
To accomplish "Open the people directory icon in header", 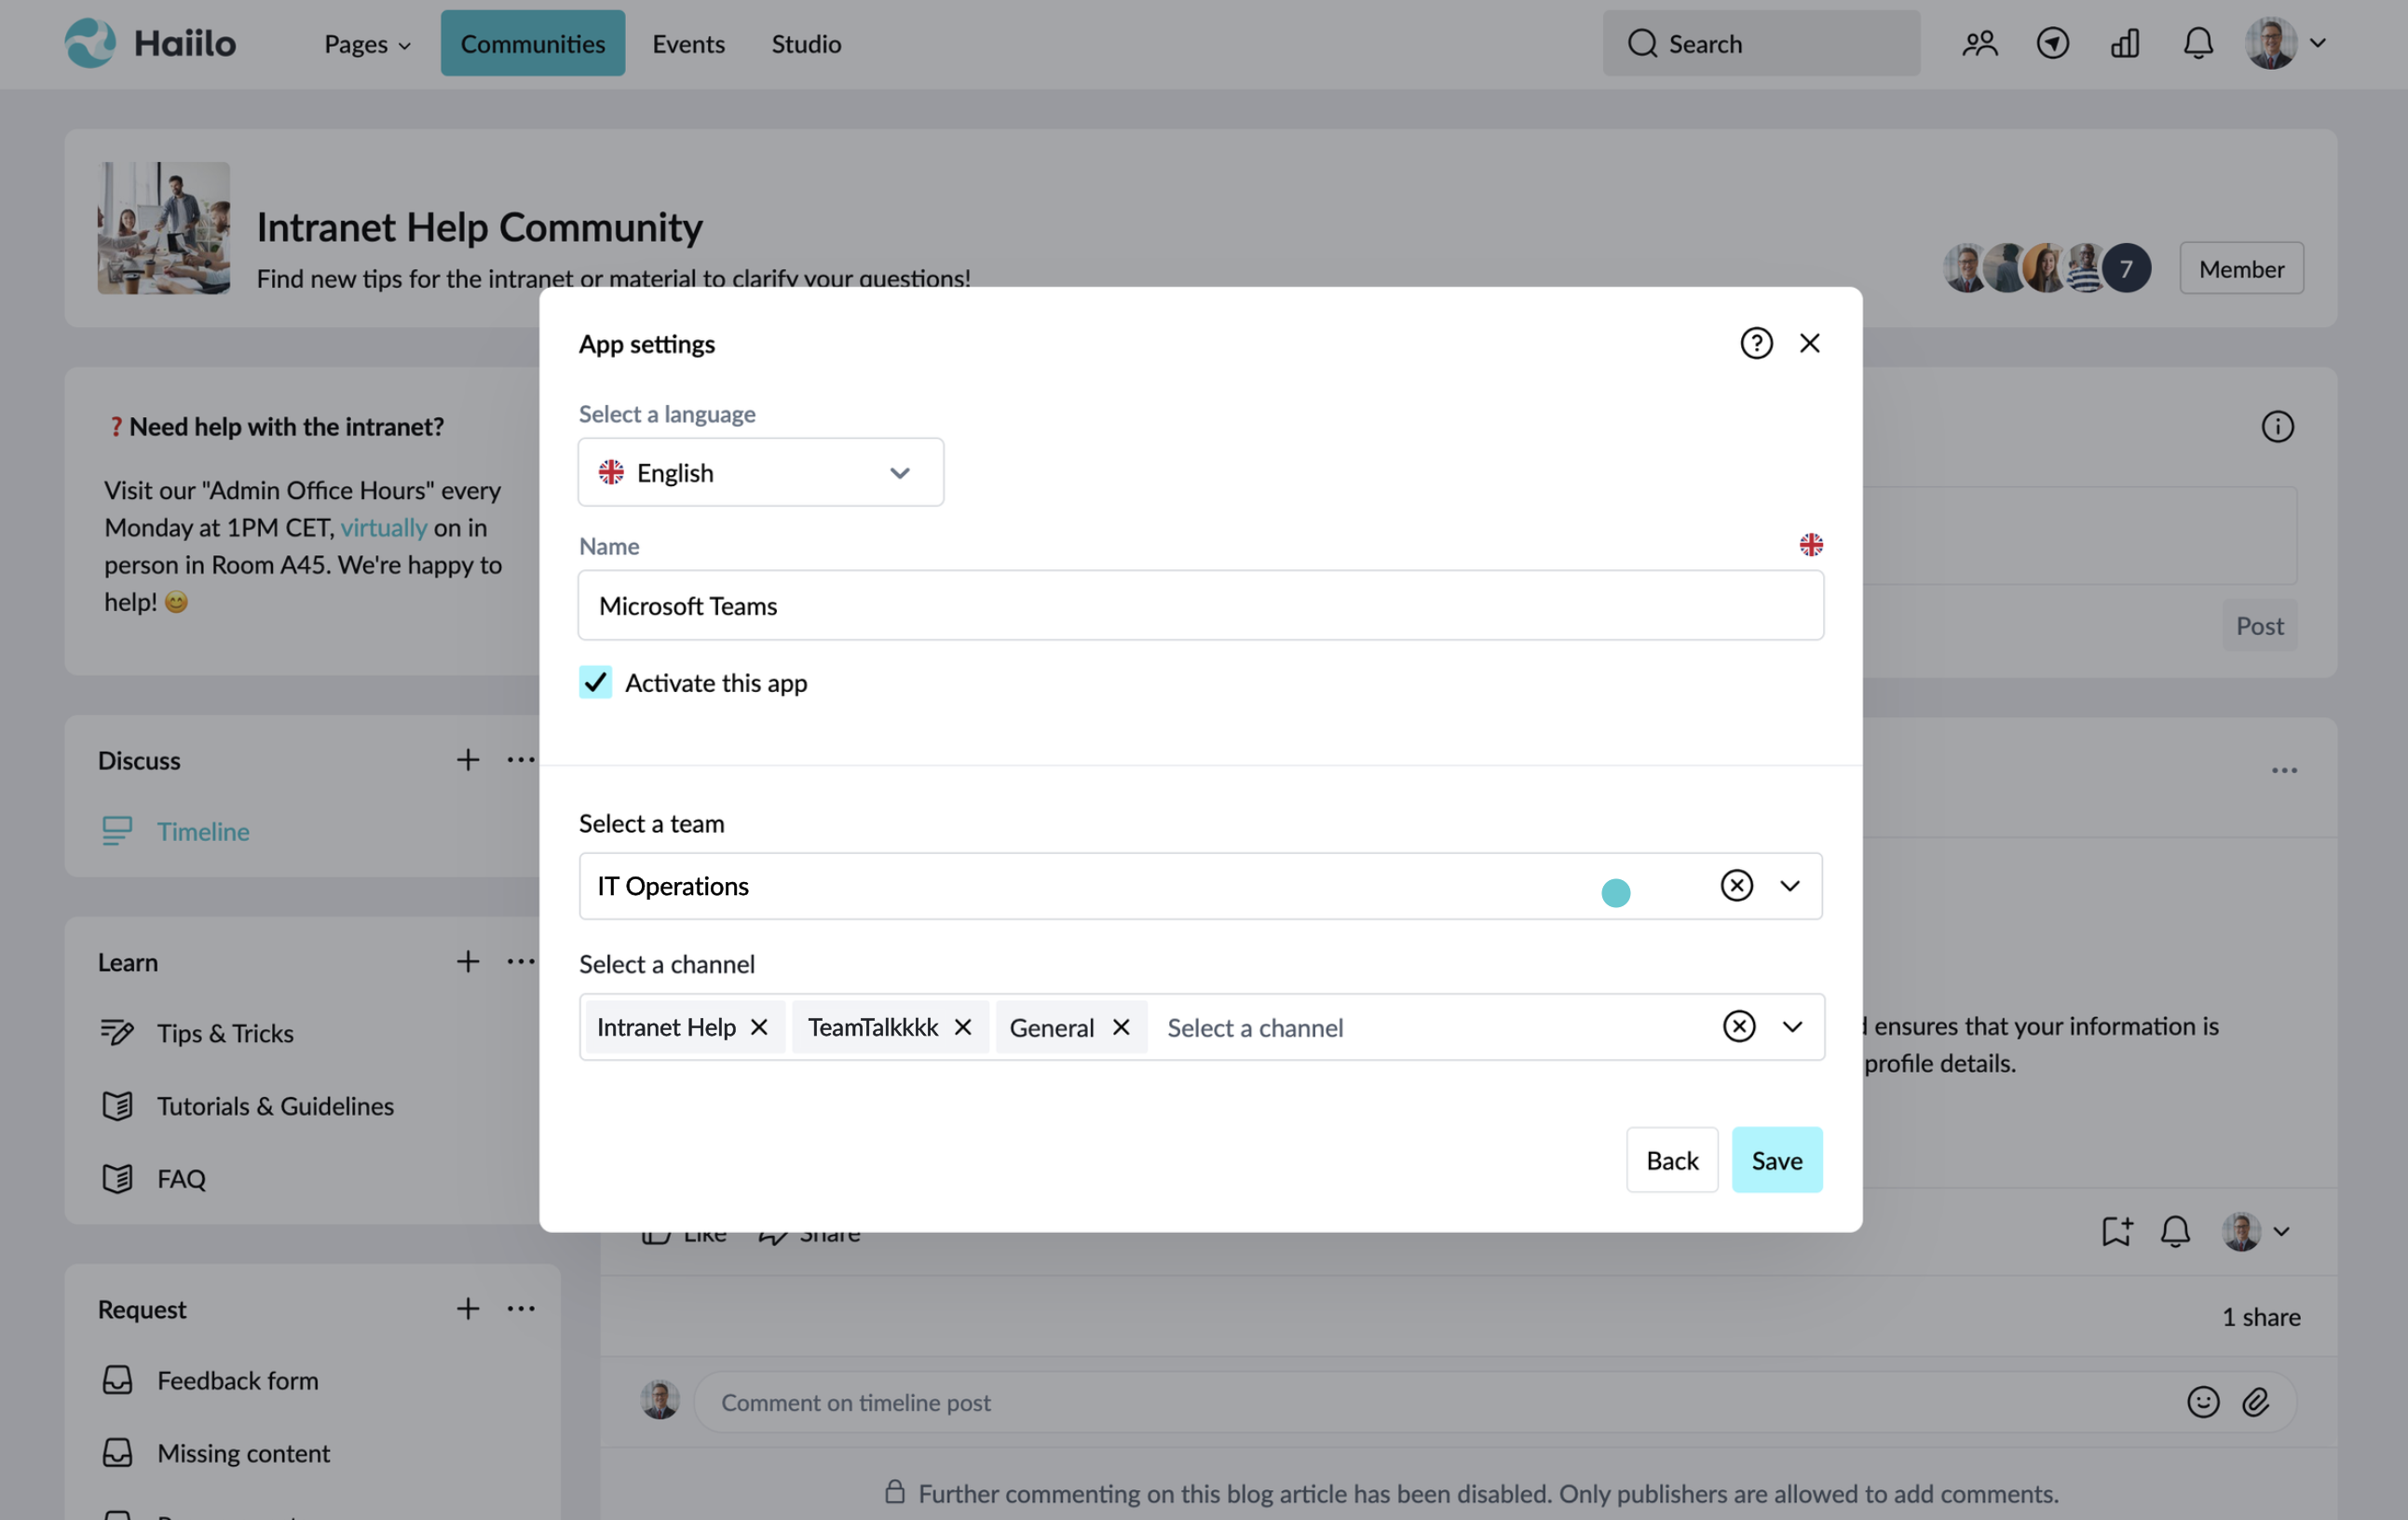I will click(x=1980, y=43).
